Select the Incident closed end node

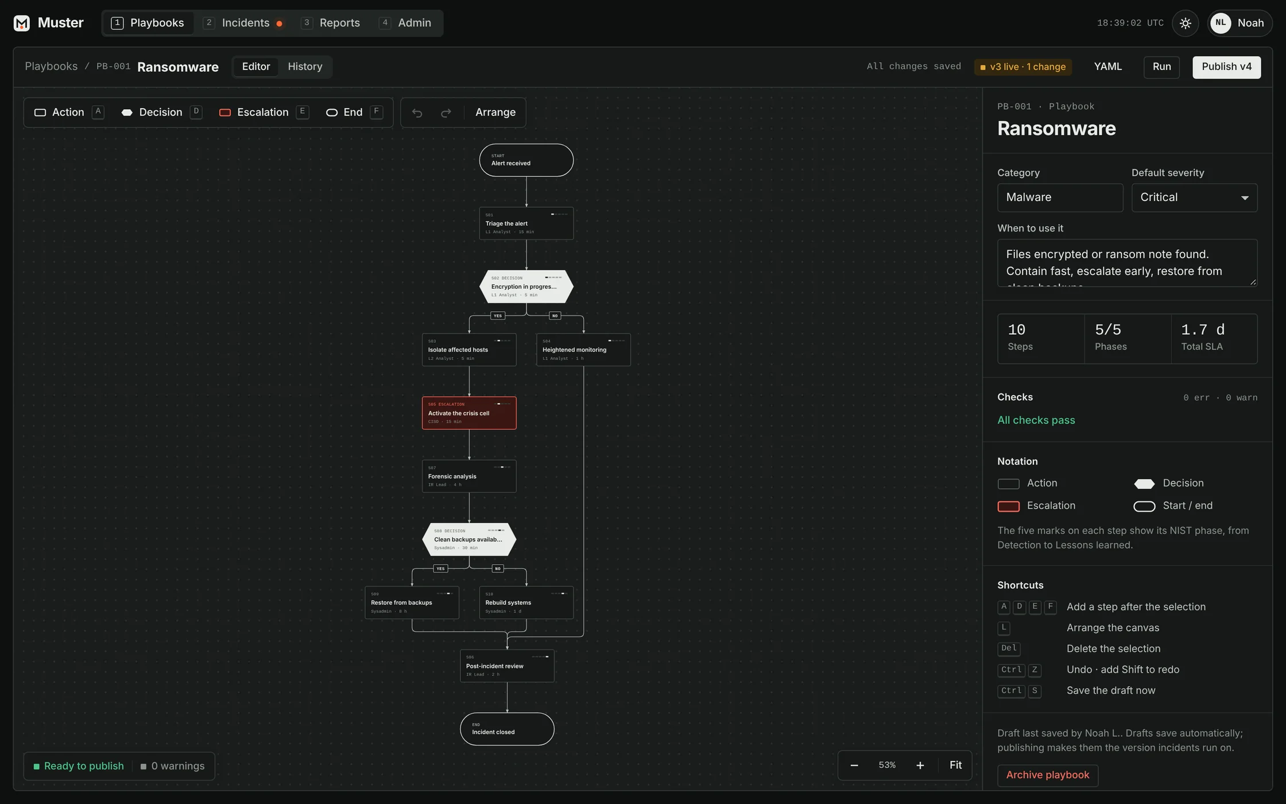click(507, 729)
